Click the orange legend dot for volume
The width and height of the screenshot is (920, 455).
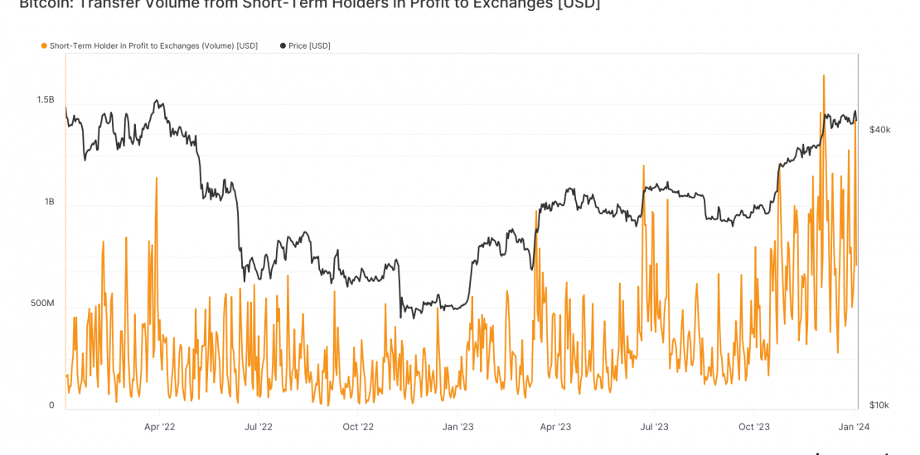44,46
